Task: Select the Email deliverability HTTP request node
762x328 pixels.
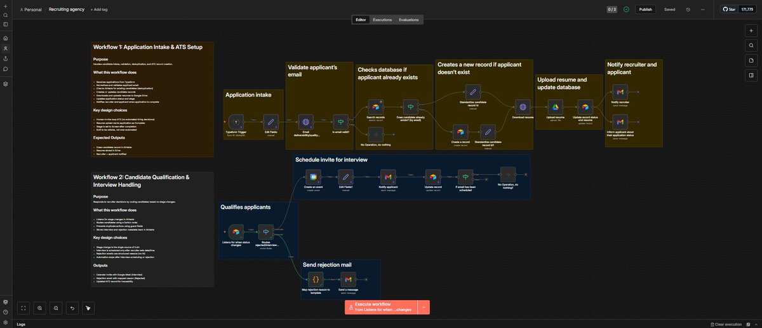Action: (306, 122)
